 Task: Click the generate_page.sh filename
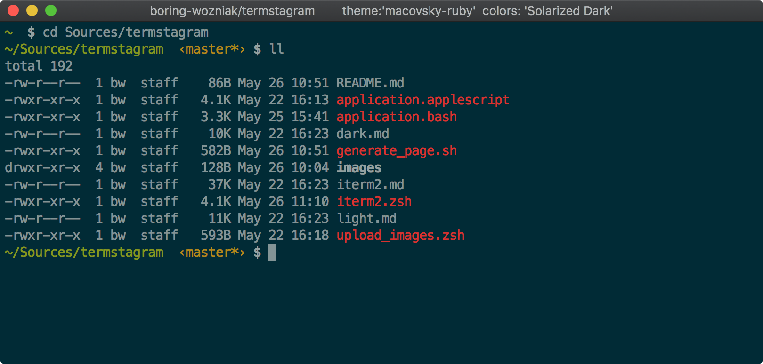point(396,151)
